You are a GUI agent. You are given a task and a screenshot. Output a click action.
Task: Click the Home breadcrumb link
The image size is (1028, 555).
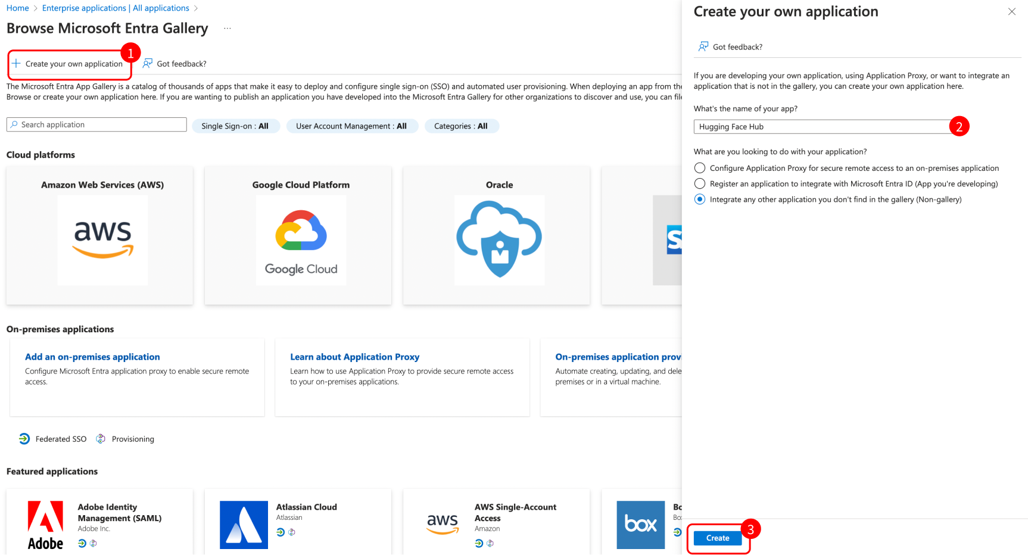[17, 8]
